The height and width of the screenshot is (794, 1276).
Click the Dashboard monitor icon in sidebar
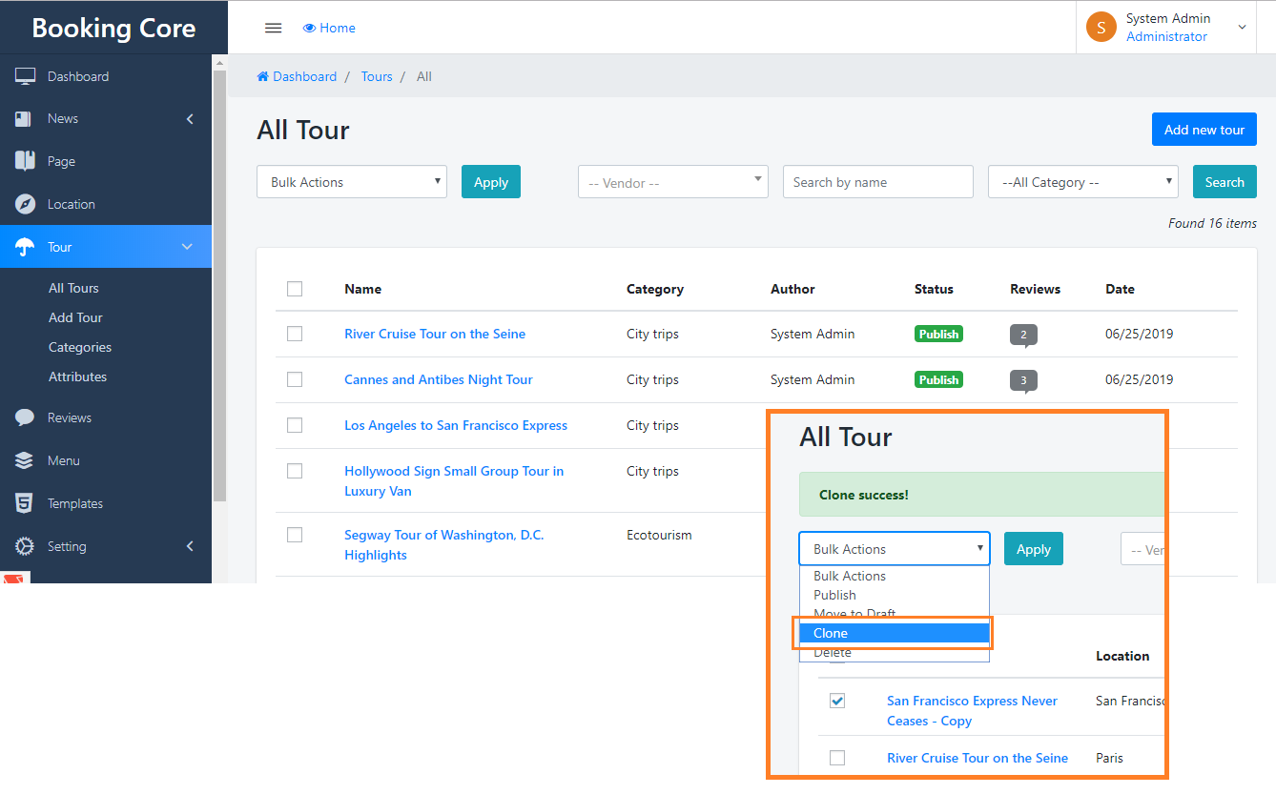pyautogui.click(x=26, y=76)
